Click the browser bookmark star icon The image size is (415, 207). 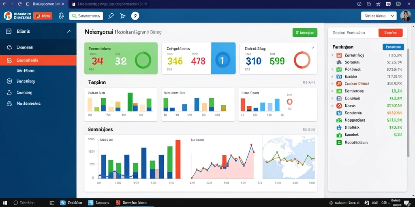point(379,4)
